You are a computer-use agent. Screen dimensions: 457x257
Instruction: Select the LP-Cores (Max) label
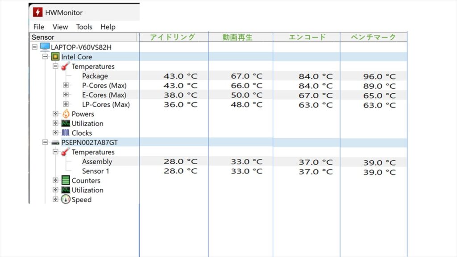[x=106, y=104]
